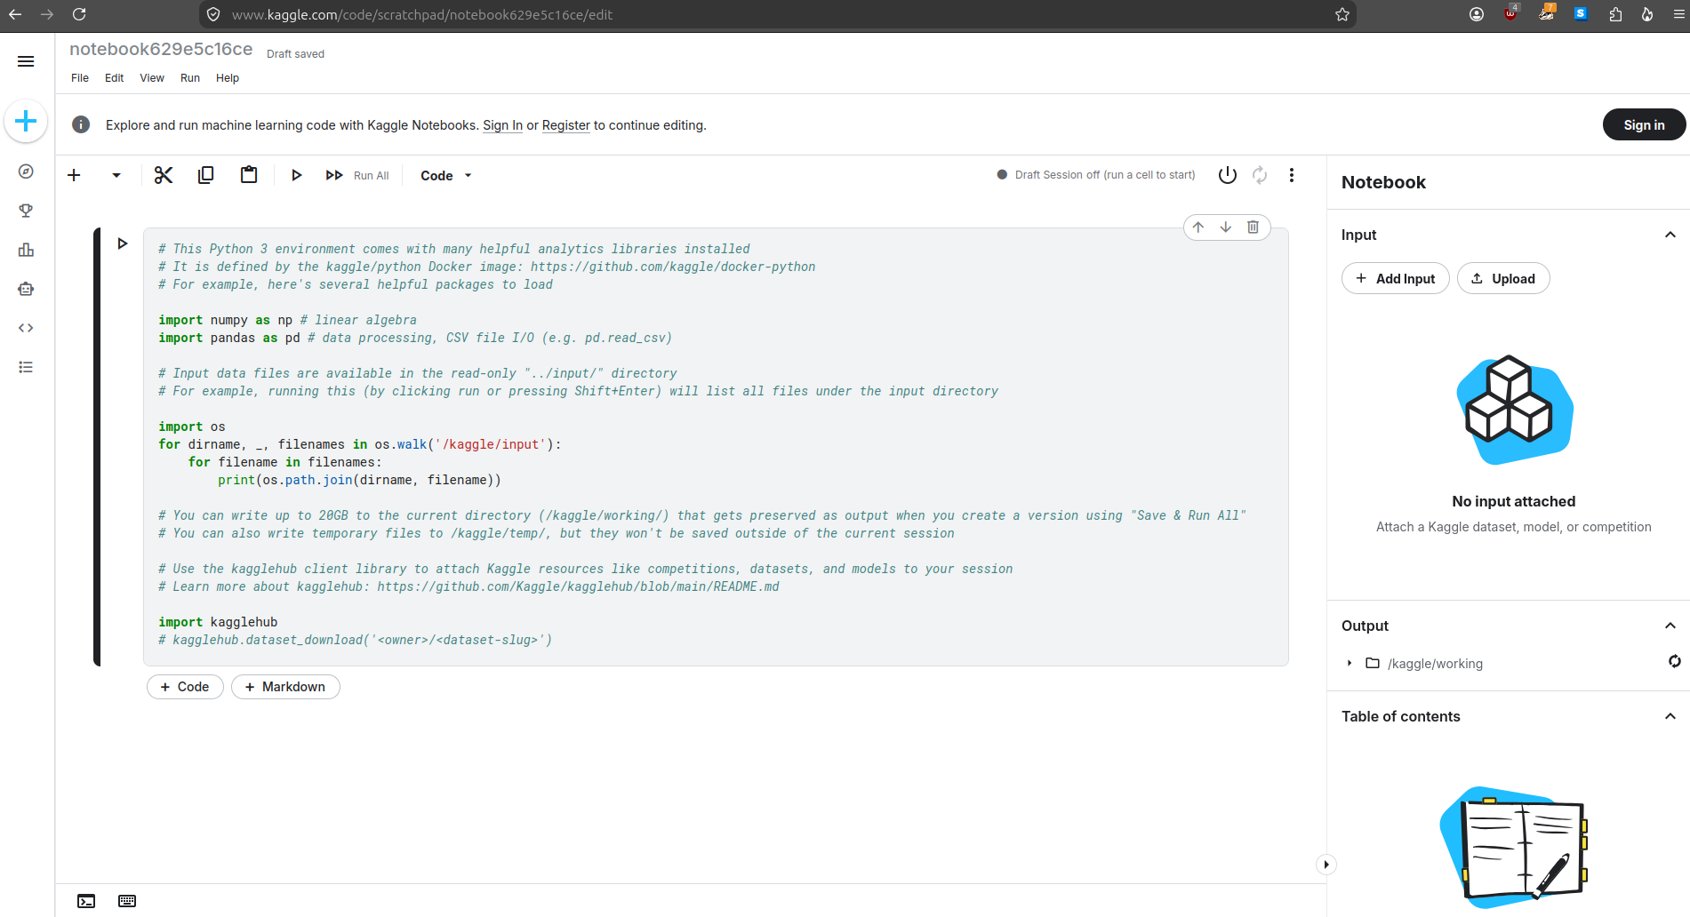Click Run All in the toolbar
The image size is (1690, 917).
click(x=357, y=175)
